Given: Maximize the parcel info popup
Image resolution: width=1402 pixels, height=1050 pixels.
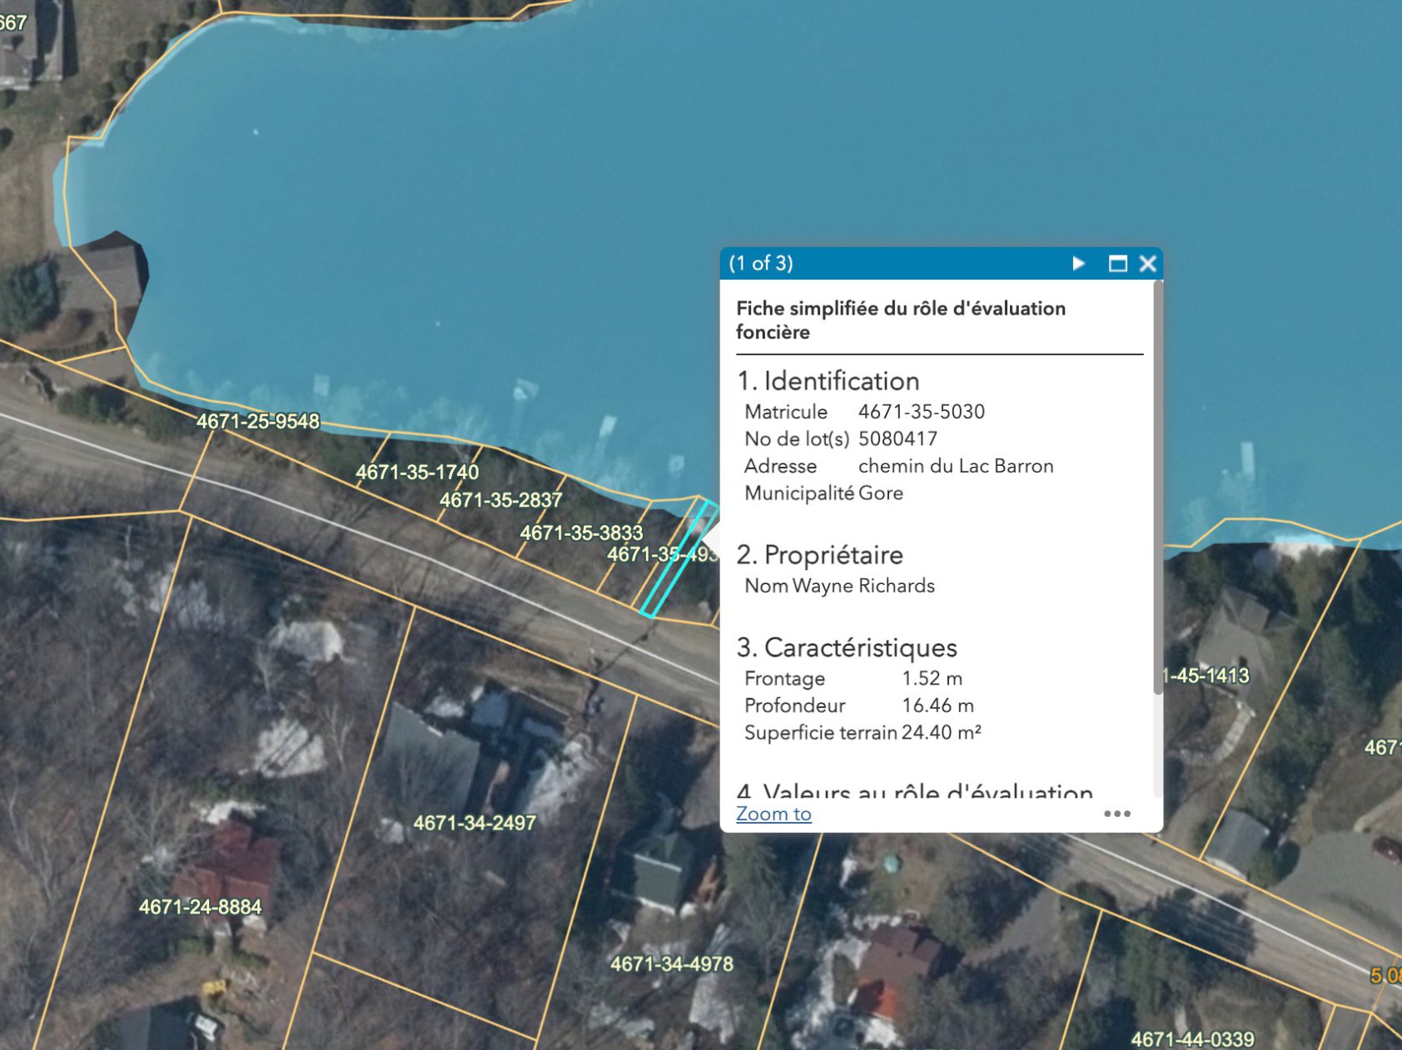Looking at the screenshot, I should [x=1117, y=264].
